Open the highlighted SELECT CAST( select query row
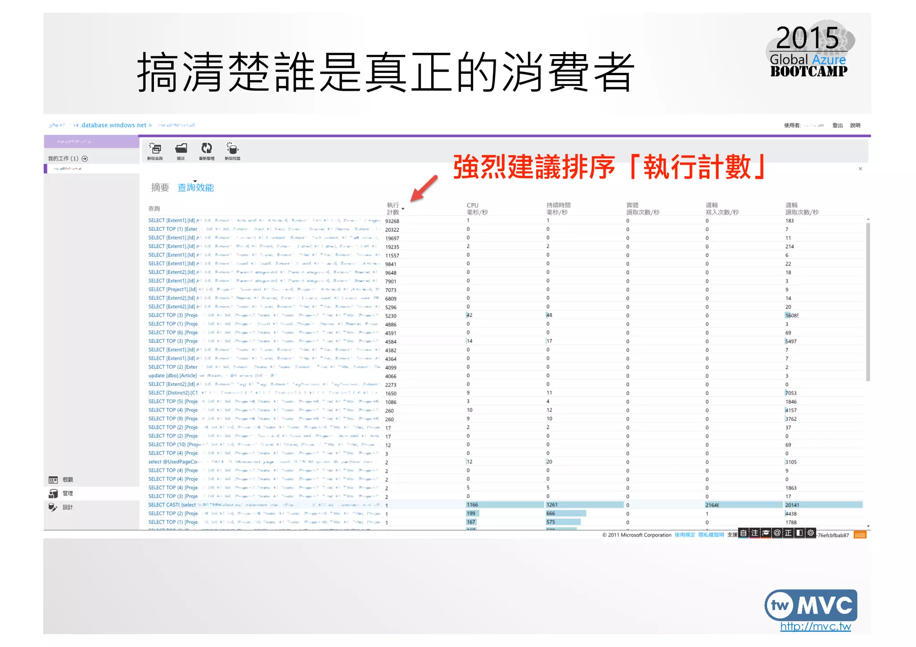Viewport: 916px width, 647px height. coord(505,505)
